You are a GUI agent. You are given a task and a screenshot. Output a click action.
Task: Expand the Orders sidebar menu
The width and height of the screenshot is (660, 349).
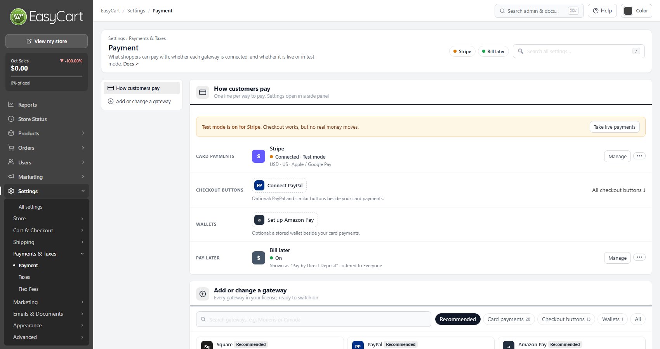(x=83, y=147)
